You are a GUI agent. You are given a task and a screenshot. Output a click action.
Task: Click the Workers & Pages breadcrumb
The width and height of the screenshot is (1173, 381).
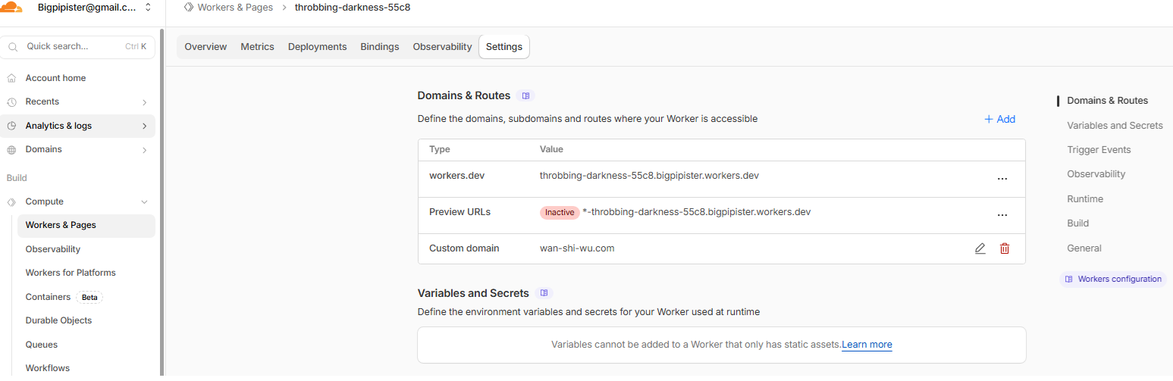click(235, 7)
